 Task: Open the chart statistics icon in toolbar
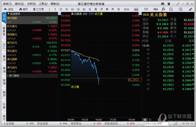(x=136, y=9)
